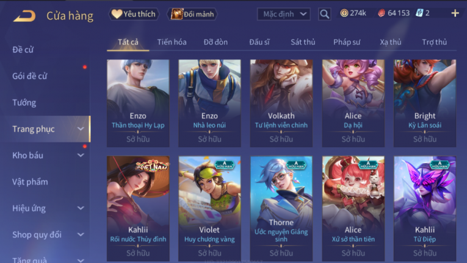Select Violet Huy chương vàng skin card
Image resolution: width=467 pixels, height=263 pixels.
(x=209, y=209)
